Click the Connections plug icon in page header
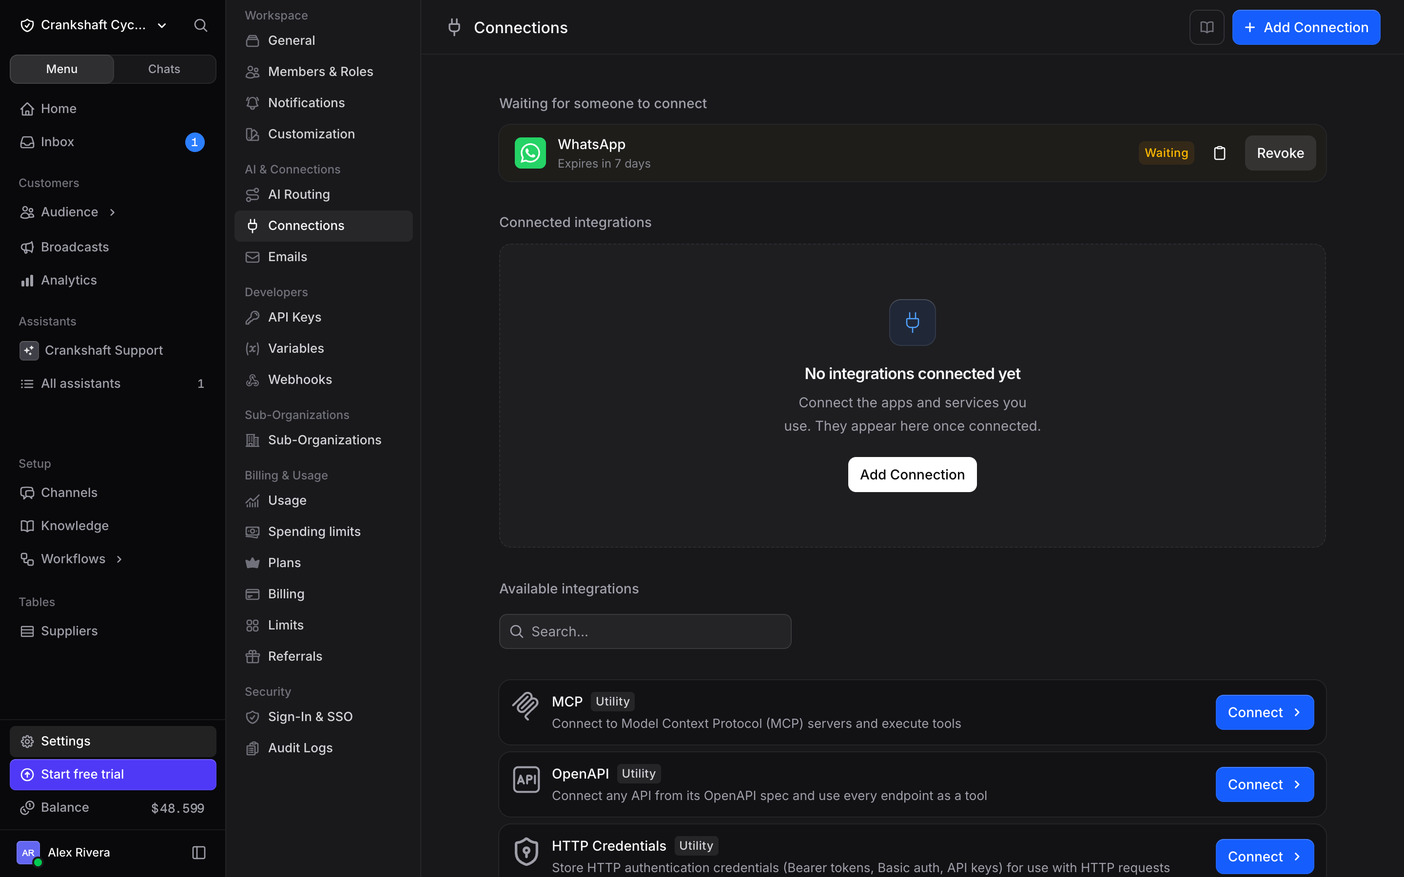 (x=454, y=27)
